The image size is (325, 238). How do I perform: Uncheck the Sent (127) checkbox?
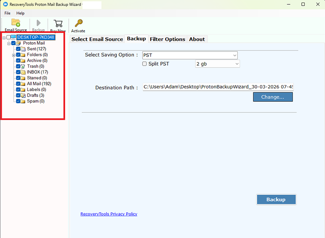18,49
